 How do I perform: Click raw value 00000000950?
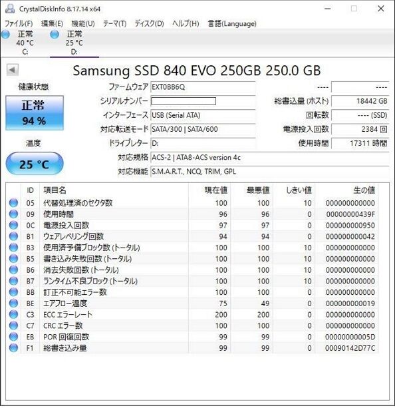(350, 226)
